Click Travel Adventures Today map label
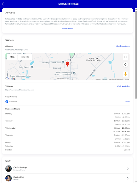 point(20,76)
